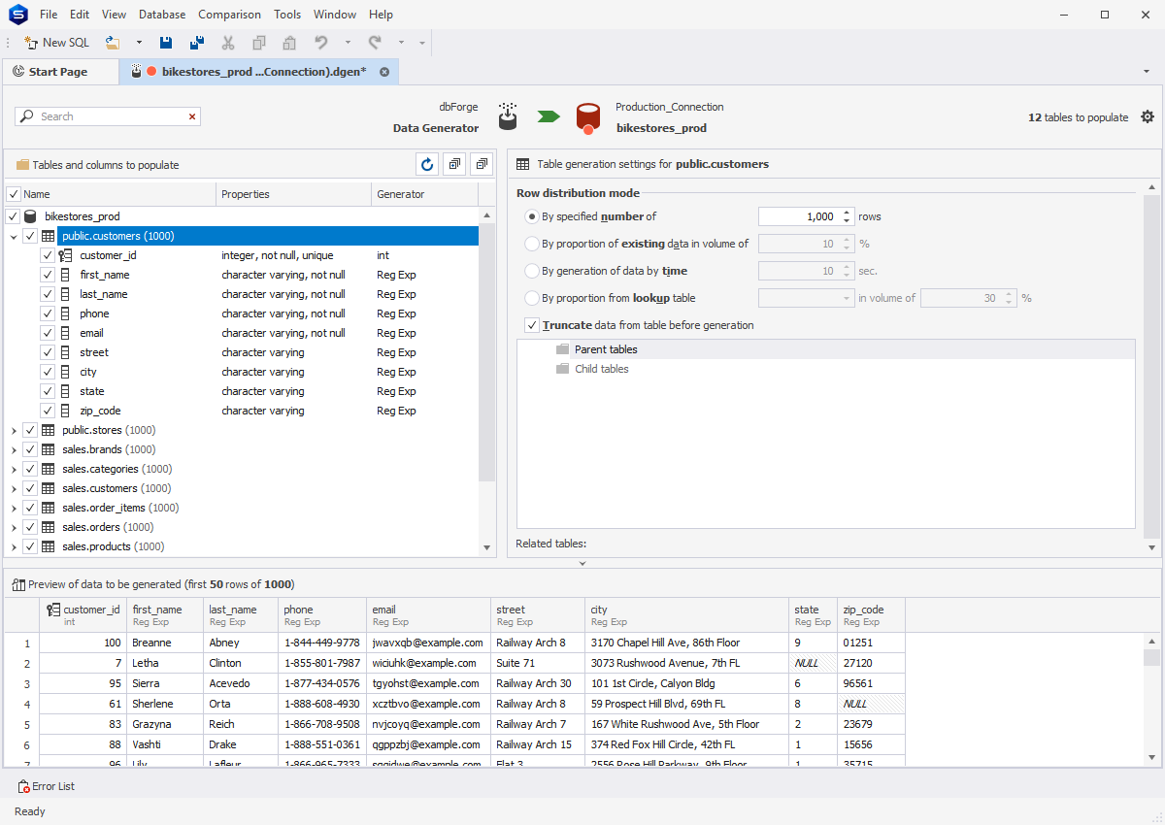This screenshot has width=1165, height=825.
Task: Open the document tab list dropdown
Action: [1147, 72]
